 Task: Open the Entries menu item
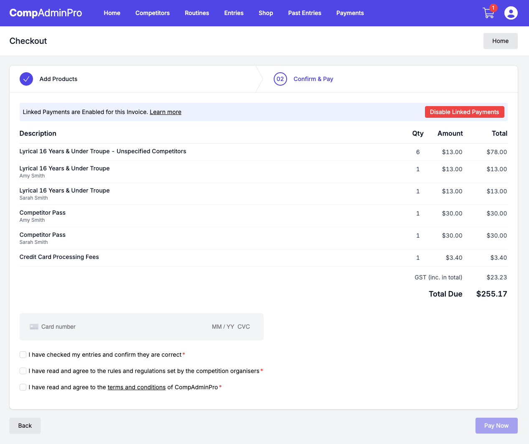234,13
